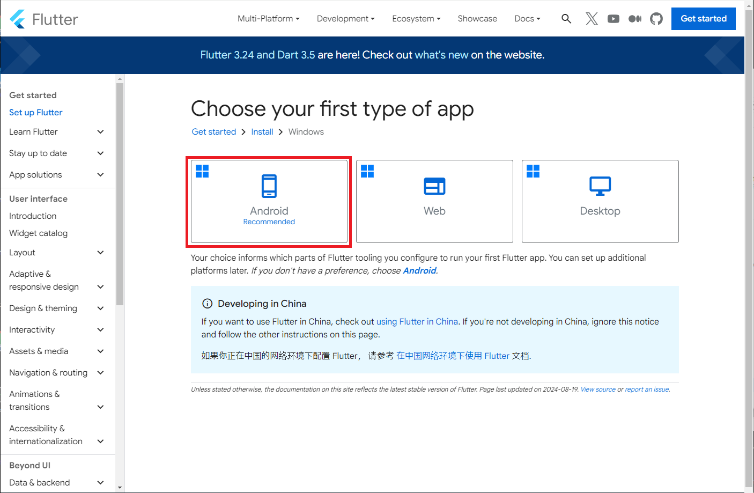Click User interface sidebar heading
Screen dimensions: 754x493
tap(38, 199)
